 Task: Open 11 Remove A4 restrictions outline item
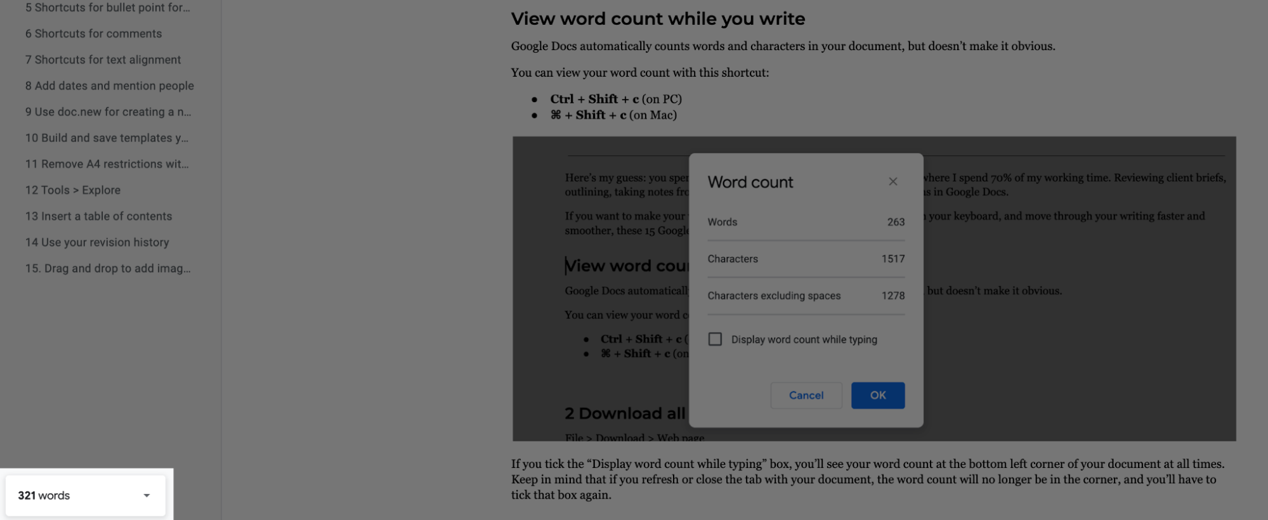[x=107, y=164]
